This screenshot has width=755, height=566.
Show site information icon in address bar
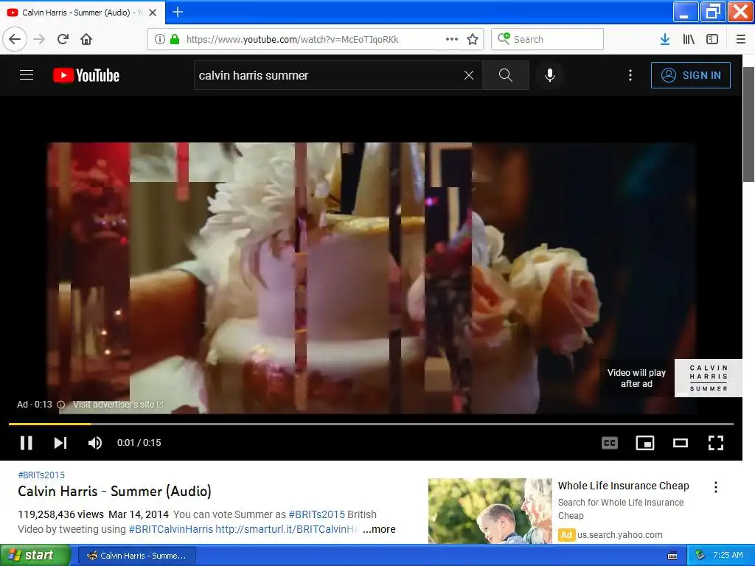pos(160,39)
